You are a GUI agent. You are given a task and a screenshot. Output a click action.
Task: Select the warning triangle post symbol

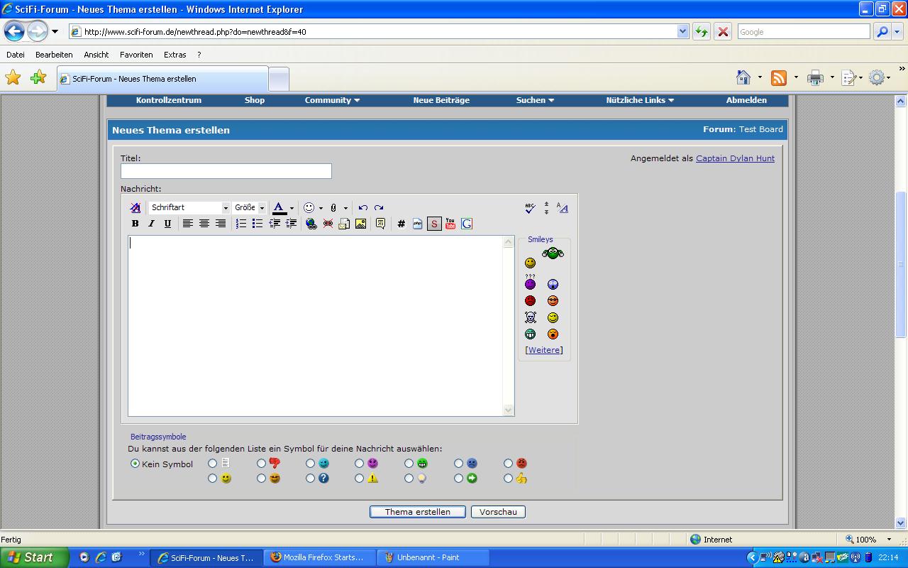(x=360, y=479)
